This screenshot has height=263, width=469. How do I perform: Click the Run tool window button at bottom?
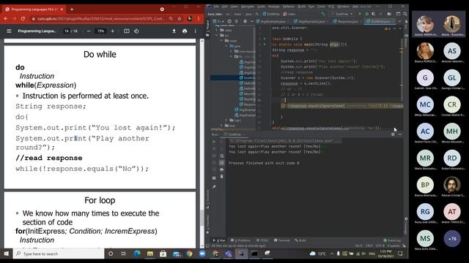(219, 240)
